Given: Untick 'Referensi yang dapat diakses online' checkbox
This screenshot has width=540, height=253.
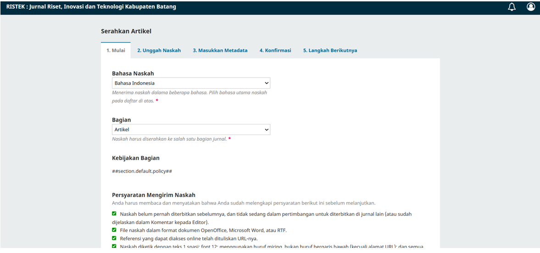Looking at the screenshot, I should tap(114, 238).
